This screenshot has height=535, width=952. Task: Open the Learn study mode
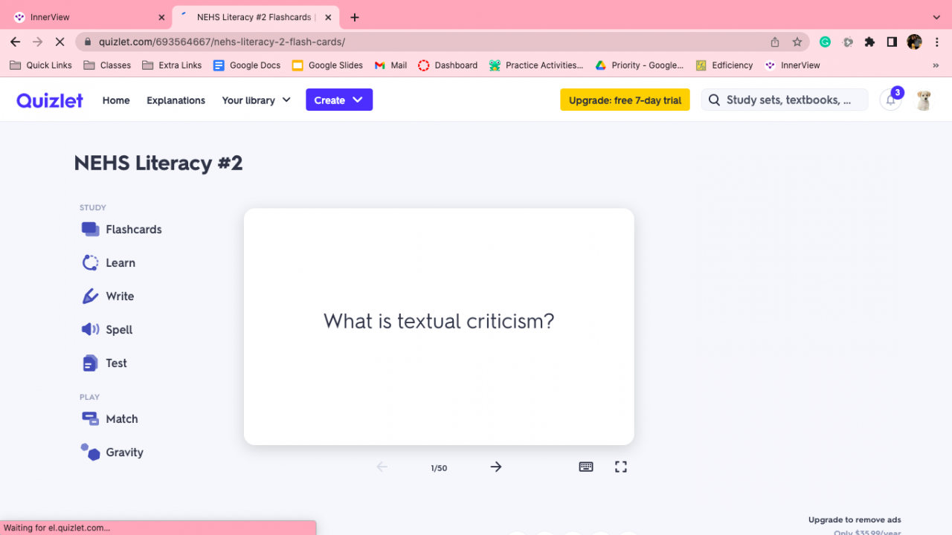tap(109, 263)
